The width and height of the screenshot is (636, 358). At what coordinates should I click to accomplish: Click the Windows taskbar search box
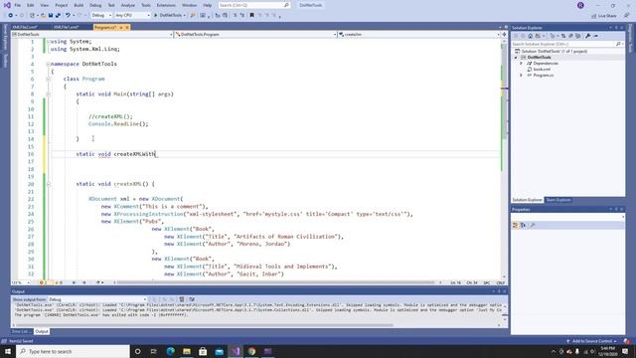pyautogui.click(x=73, y=351)
